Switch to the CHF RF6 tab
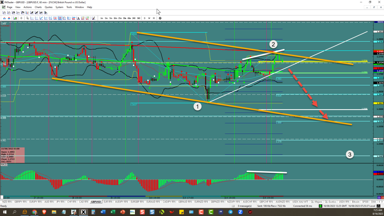Image resolution: width=384 pixels, height=216 pixels. 71,202
